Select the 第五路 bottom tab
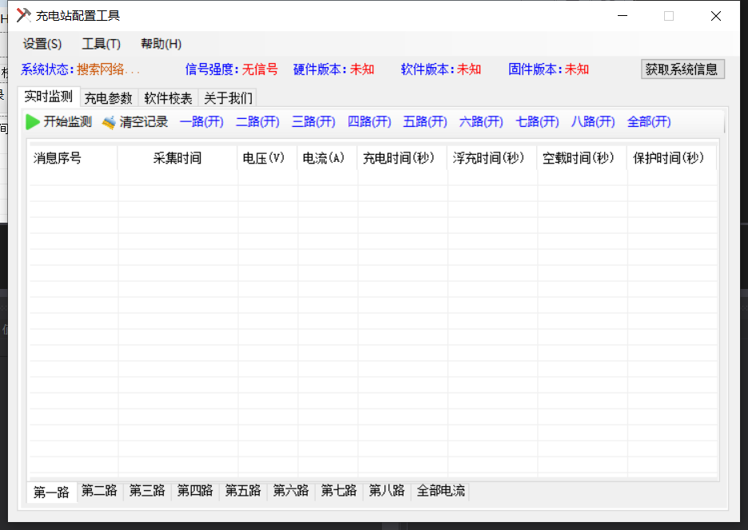748x530 pixels. [243, 491]
